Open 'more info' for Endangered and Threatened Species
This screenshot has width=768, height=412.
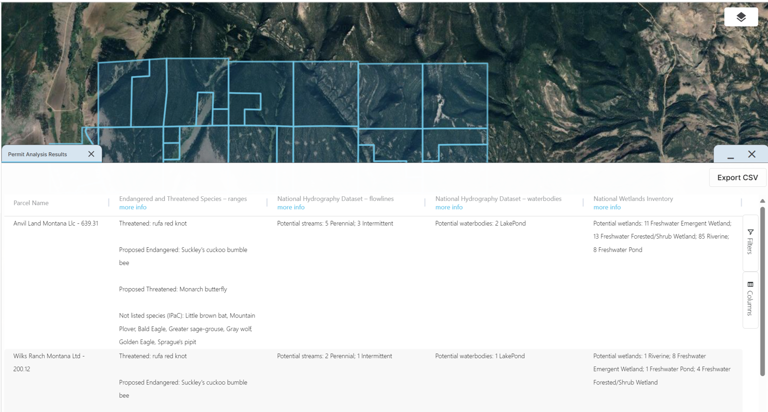[x=132, y=207]
